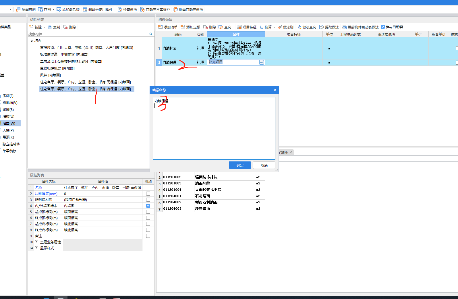
Task: Click 确定 in the 编辑名称 dialog
Action: 240,165
